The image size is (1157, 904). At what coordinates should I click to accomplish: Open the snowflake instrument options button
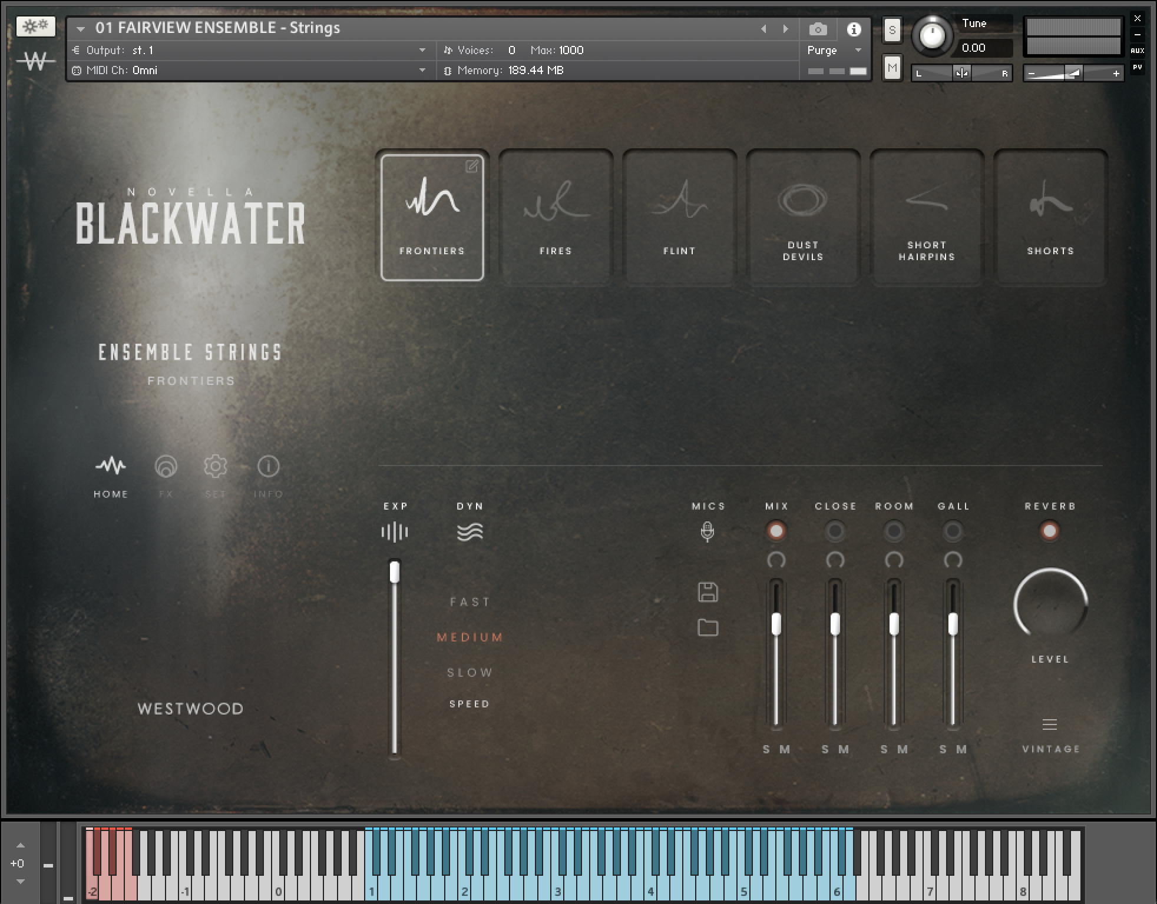click(36, 26)
